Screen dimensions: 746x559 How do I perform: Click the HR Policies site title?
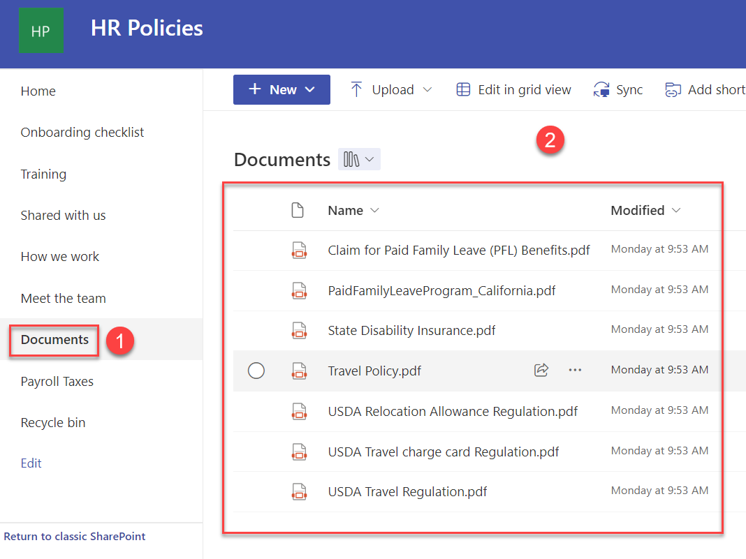coord(147,28)
